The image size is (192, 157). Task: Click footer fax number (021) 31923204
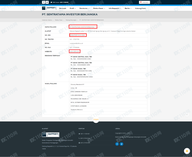tap(85, 143)
